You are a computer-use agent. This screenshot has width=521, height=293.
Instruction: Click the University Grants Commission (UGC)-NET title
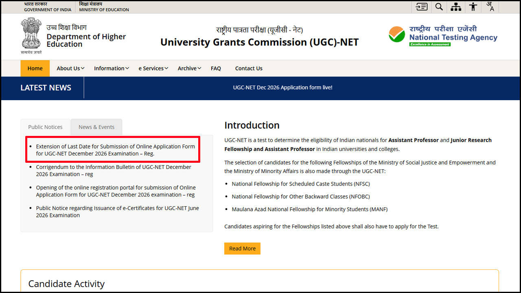(260, 42)
